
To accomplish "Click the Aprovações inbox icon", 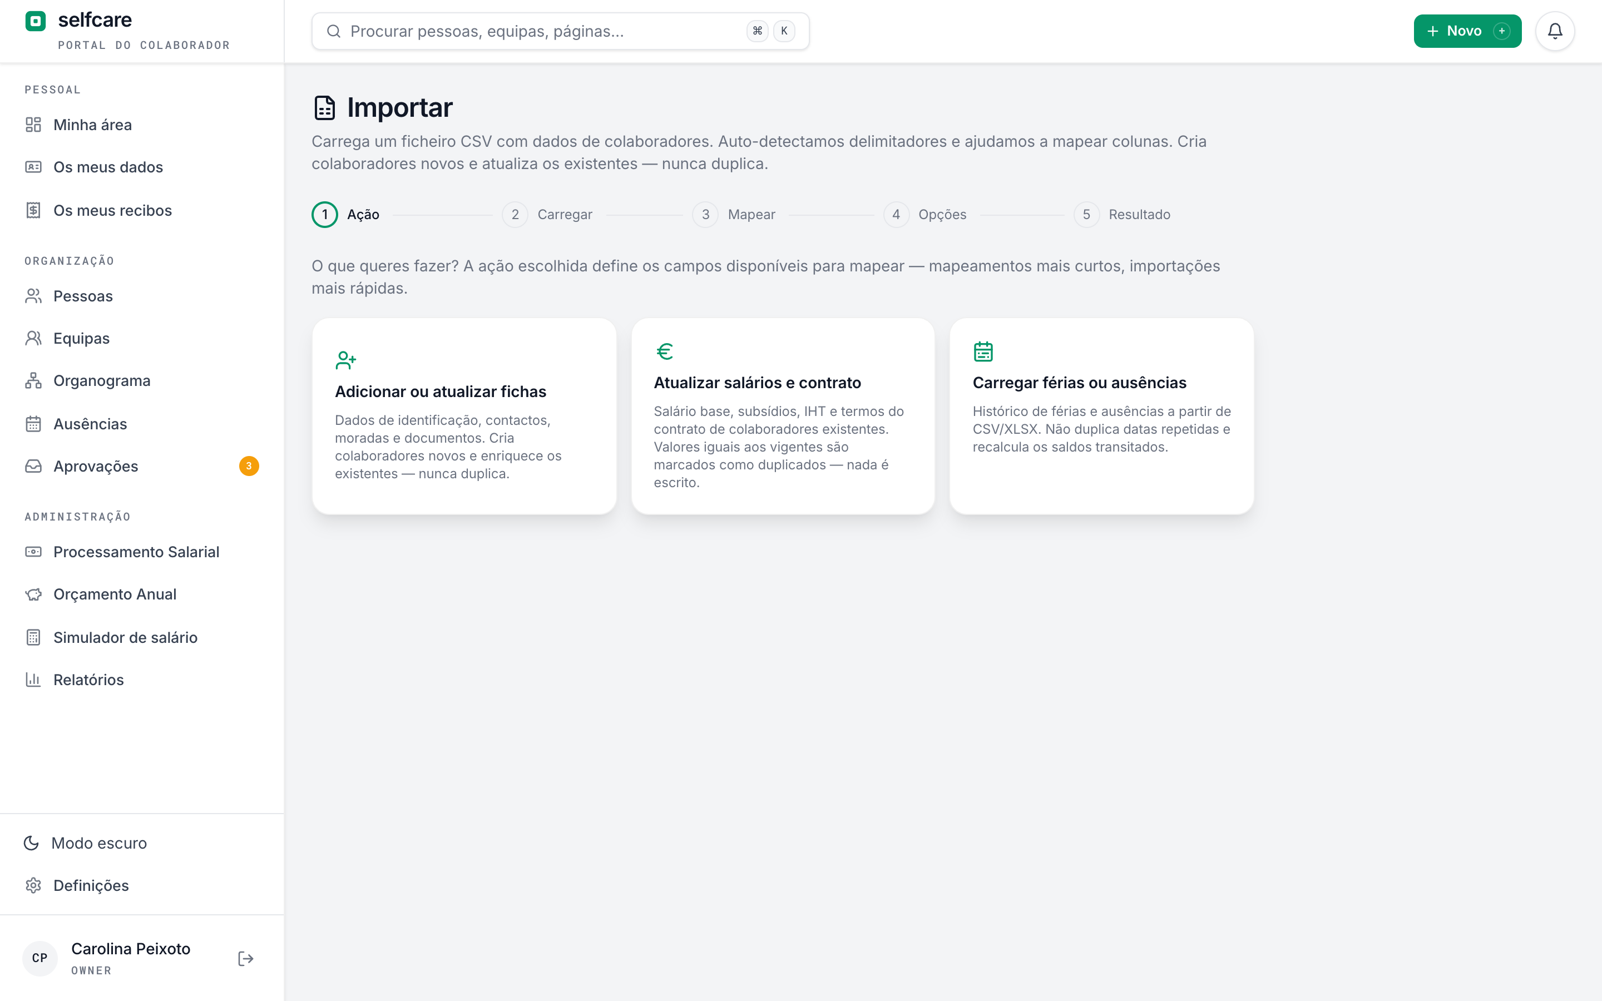I will click(x=33, y=466).
